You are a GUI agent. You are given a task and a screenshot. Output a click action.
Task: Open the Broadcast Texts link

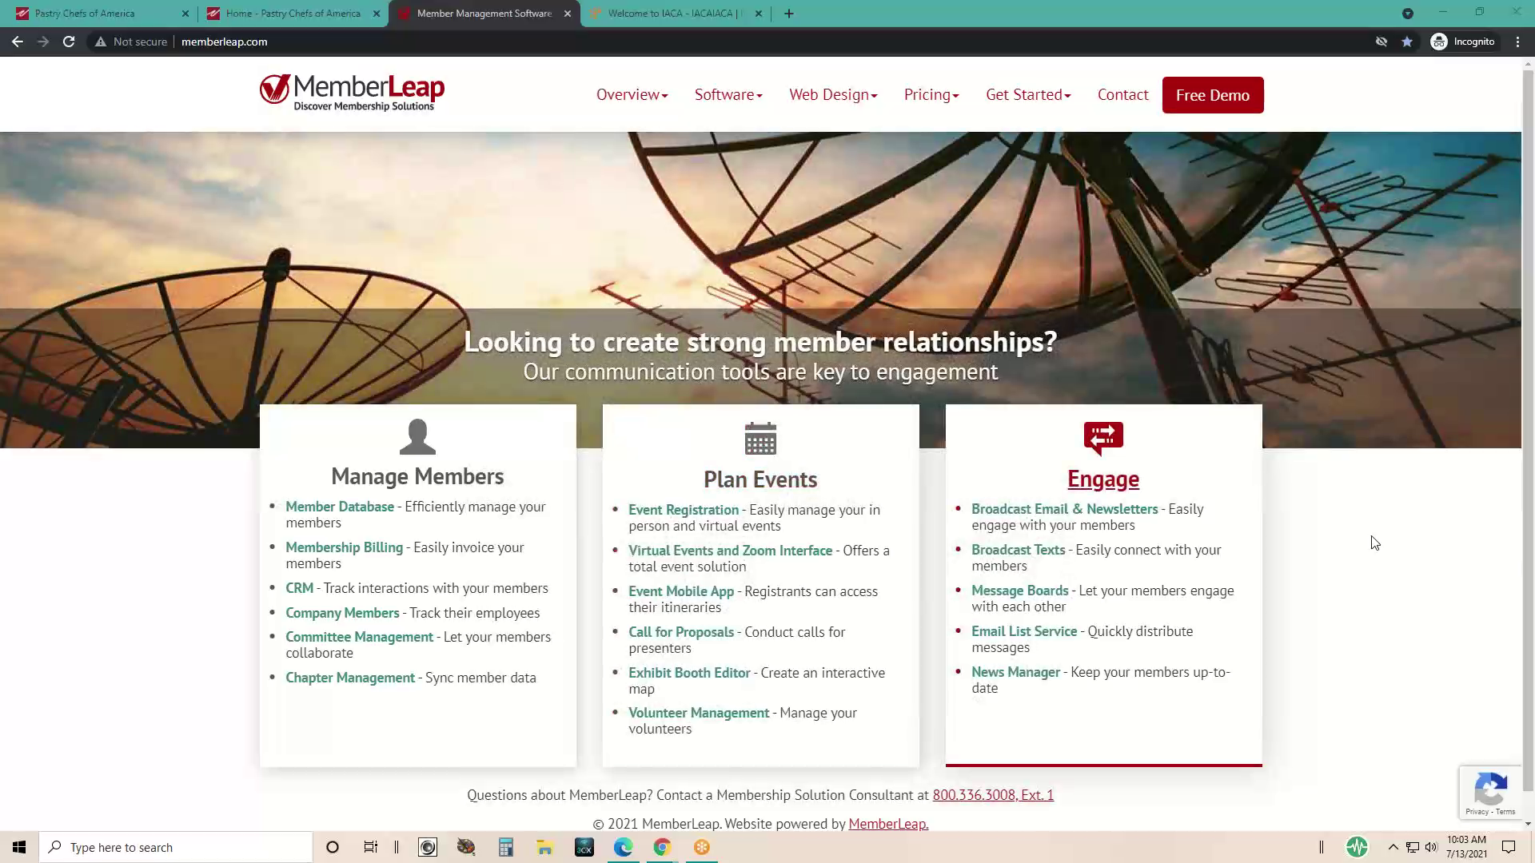pos(1018,550)
